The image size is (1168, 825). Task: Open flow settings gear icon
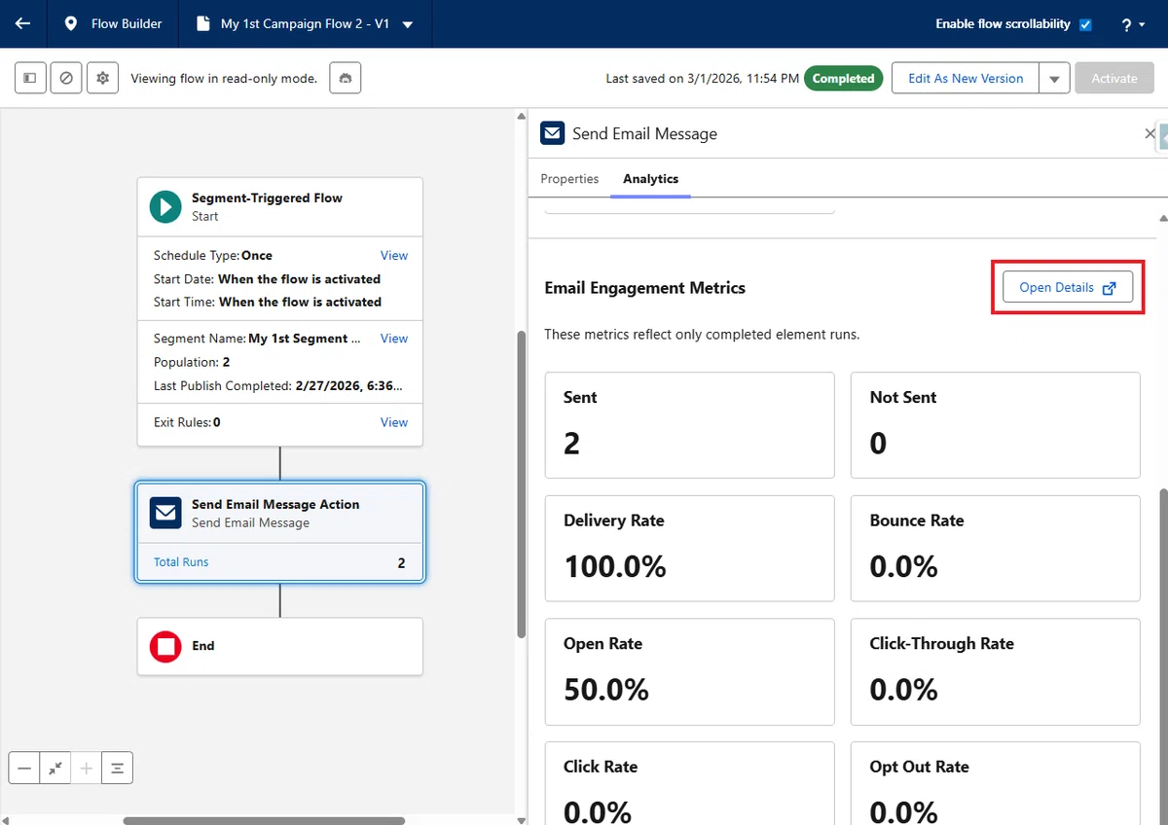(102, 78)
